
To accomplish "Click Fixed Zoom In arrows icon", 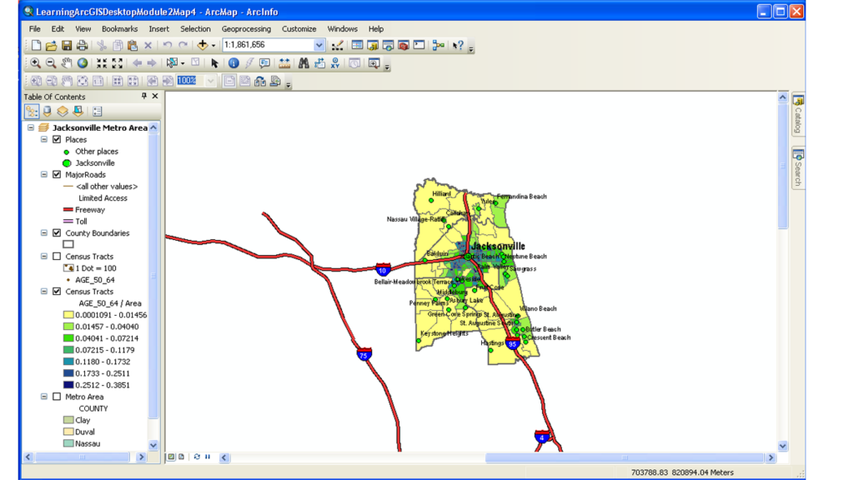I will (102, 63).
